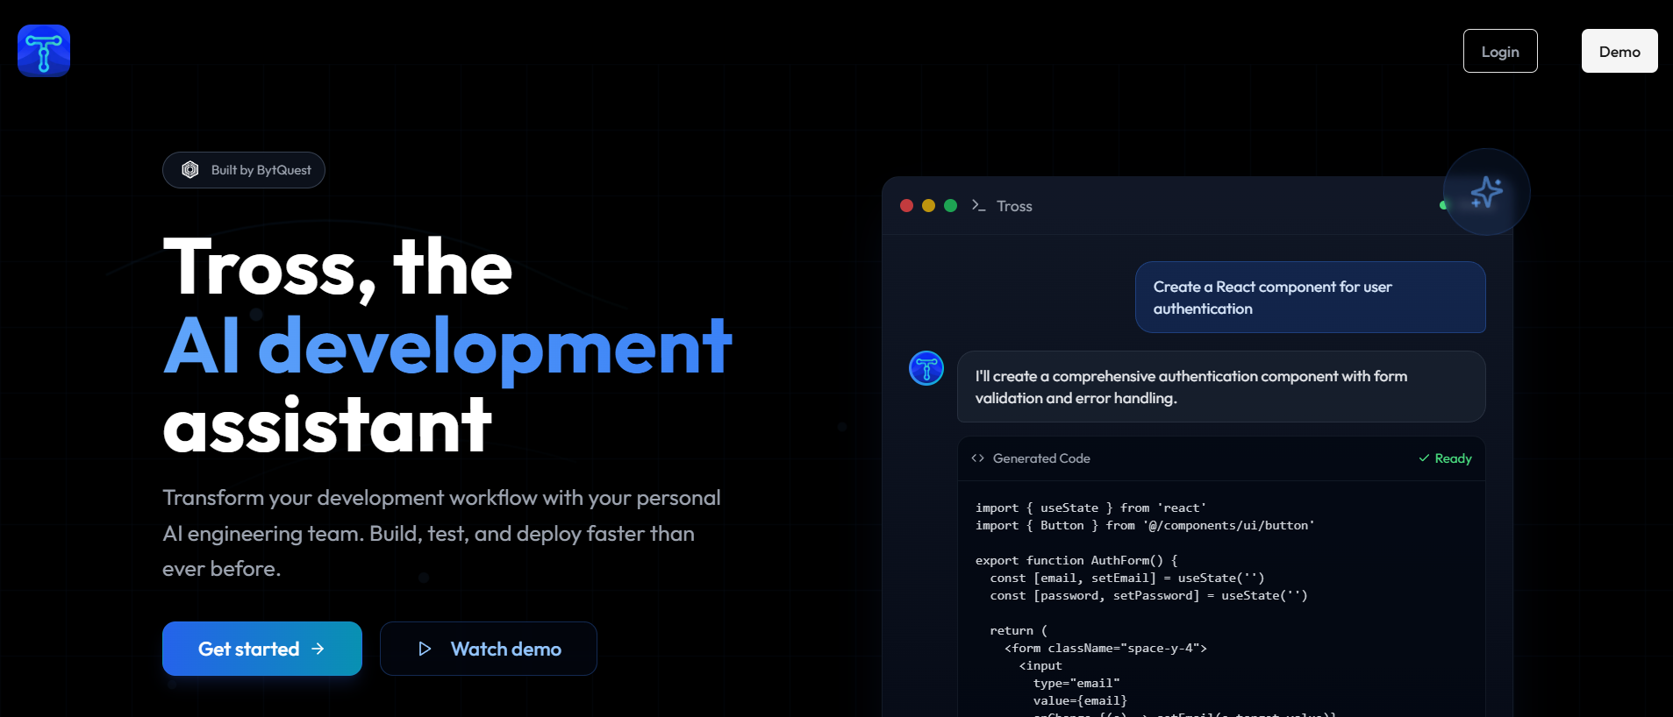Viewport: 1673px width, 717px height.
Task: Click the Tross avatar next to the reply
Action: click(926, 368)
